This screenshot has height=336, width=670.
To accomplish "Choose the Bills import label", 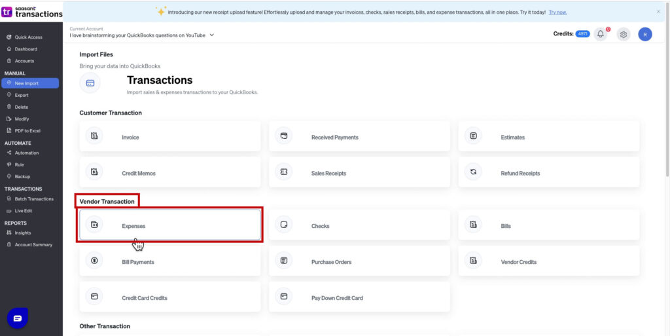I will pos(506,226).
